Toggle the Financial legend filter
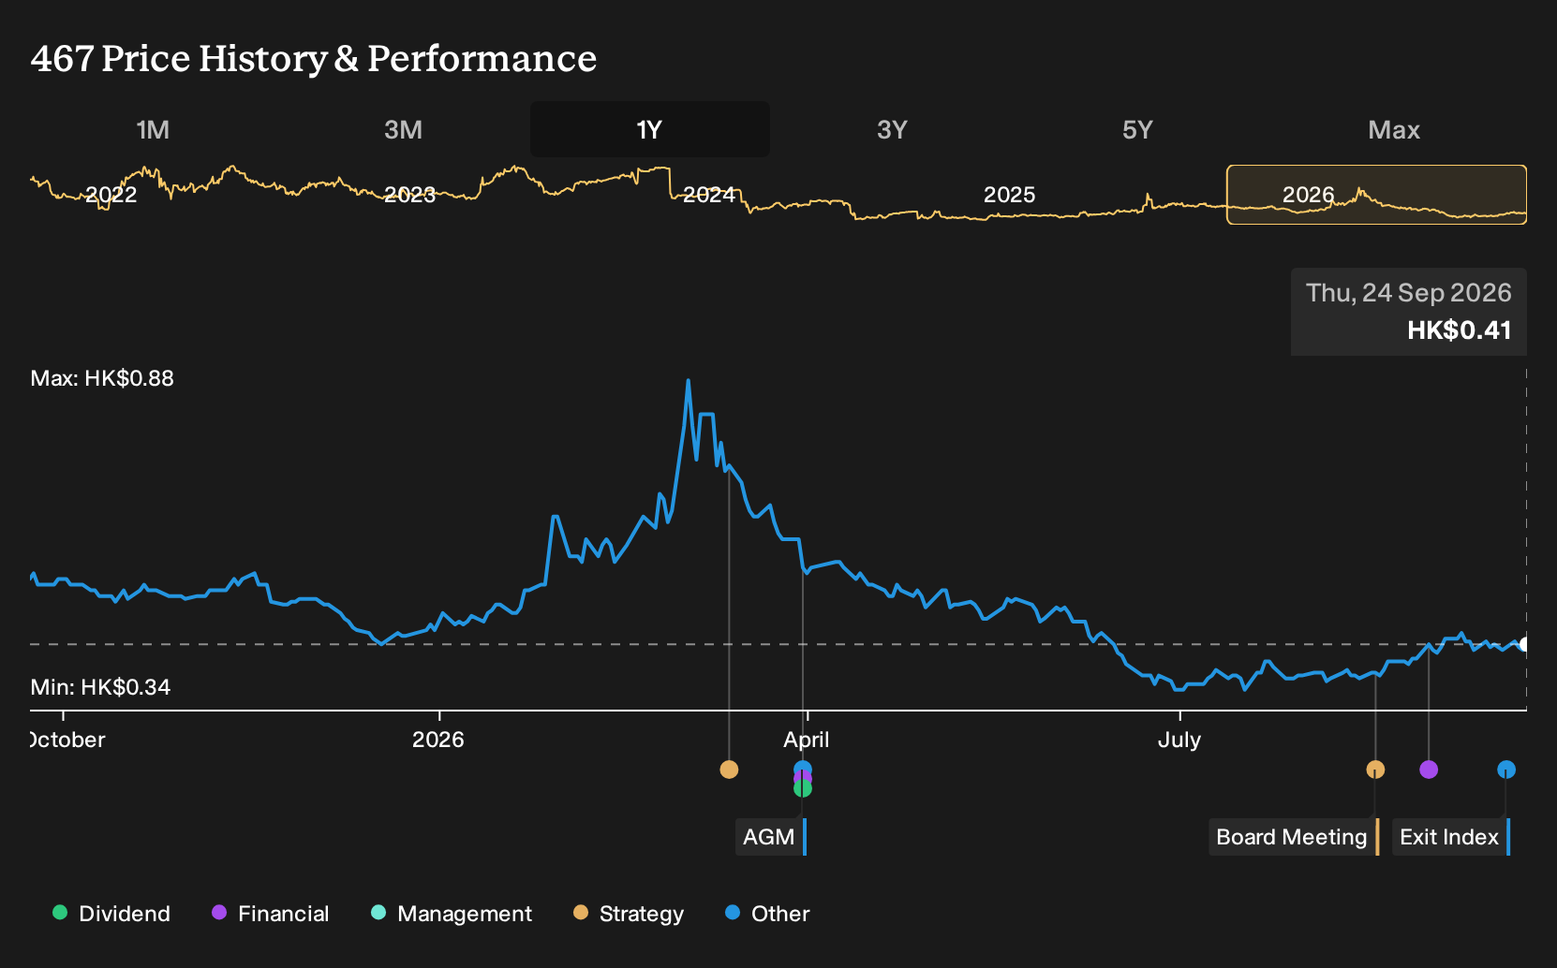Viewport: 1557px width, 968px height. [x=271, y=914]
